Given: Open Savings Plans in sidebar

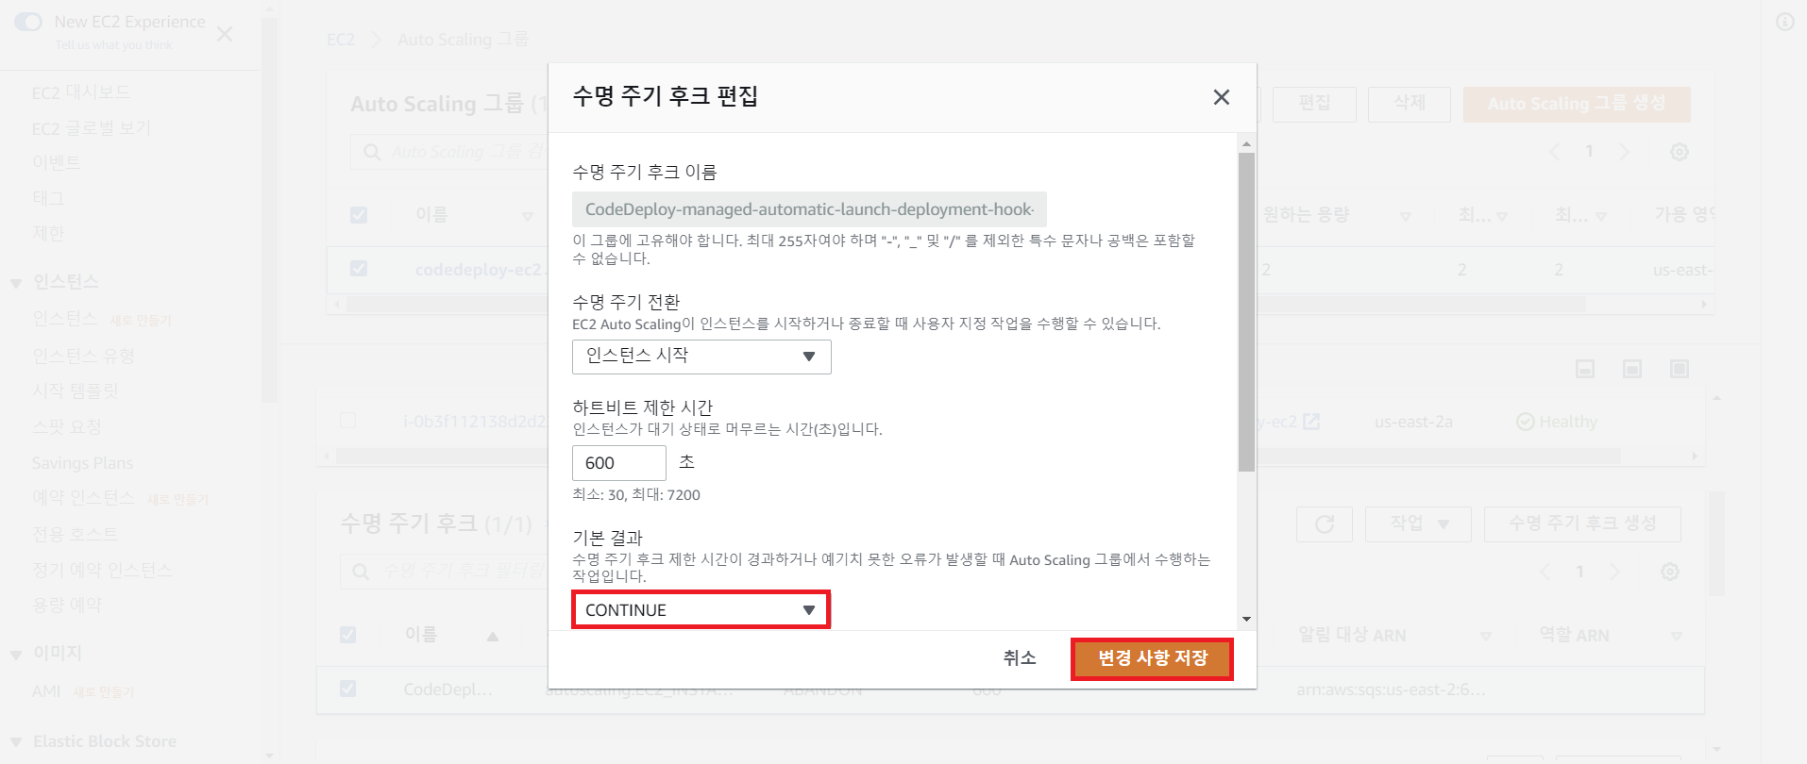Looking at the screenshot, I should click(82, 463).
